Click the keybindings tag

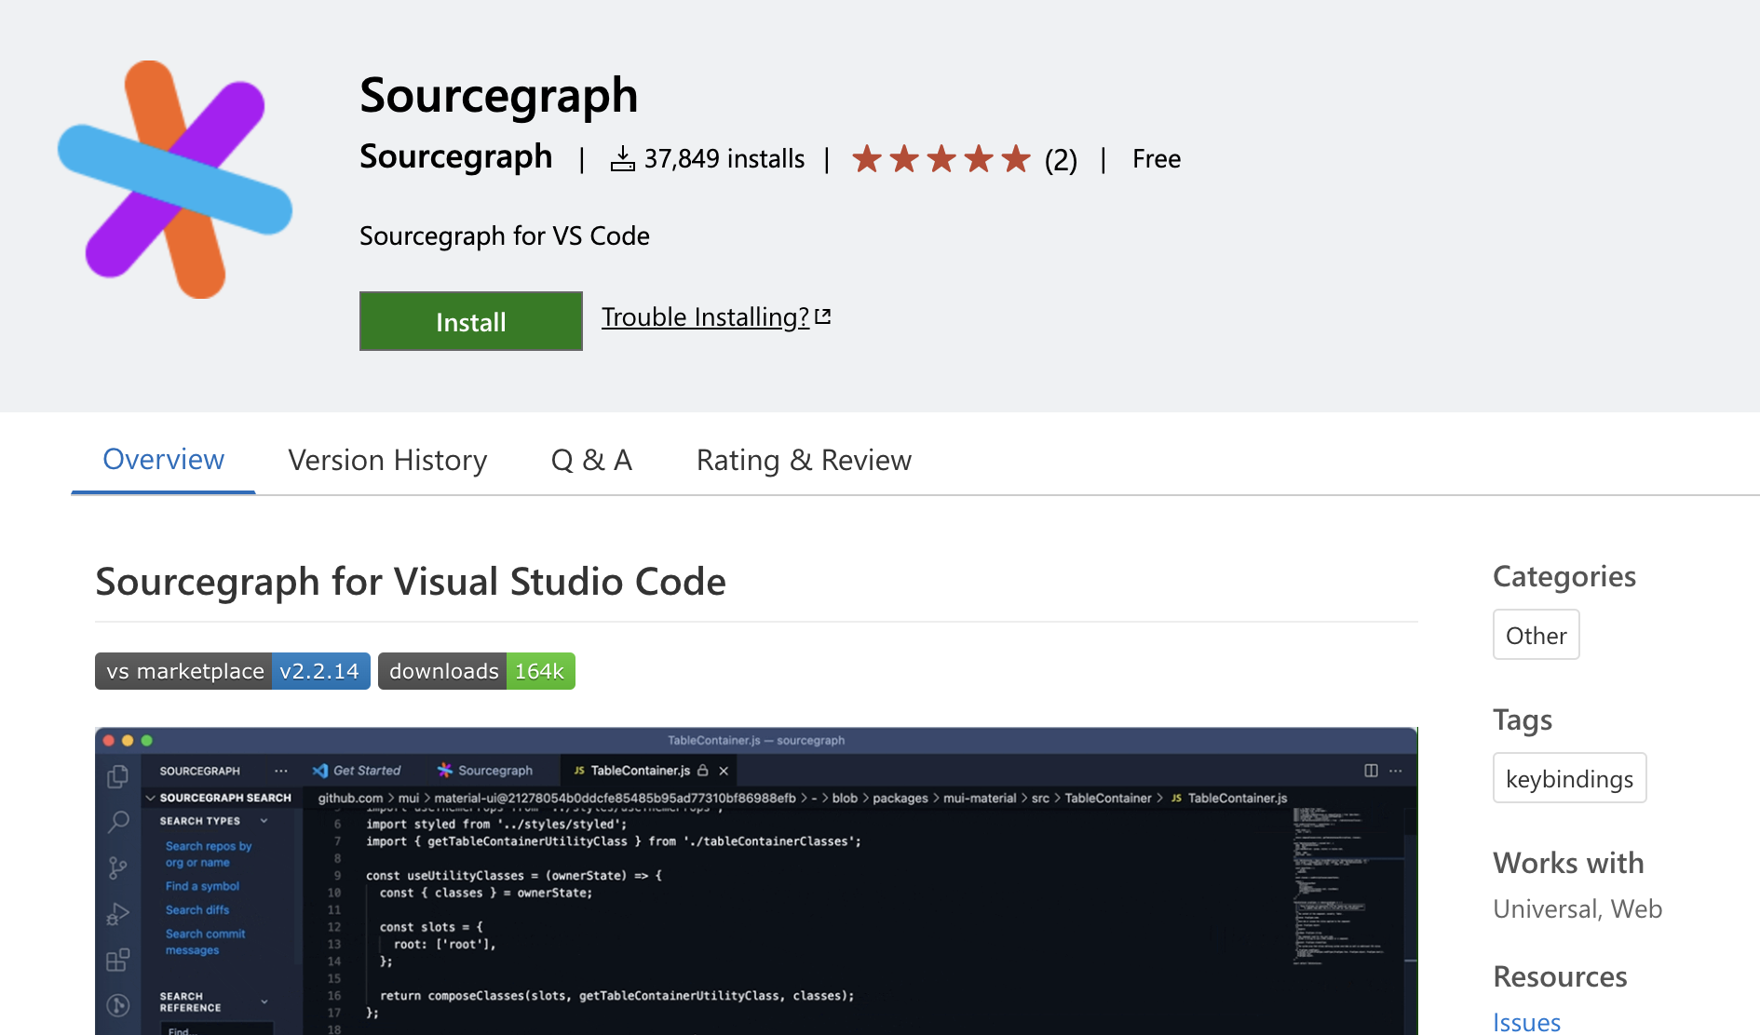(x=1570, y=778)
